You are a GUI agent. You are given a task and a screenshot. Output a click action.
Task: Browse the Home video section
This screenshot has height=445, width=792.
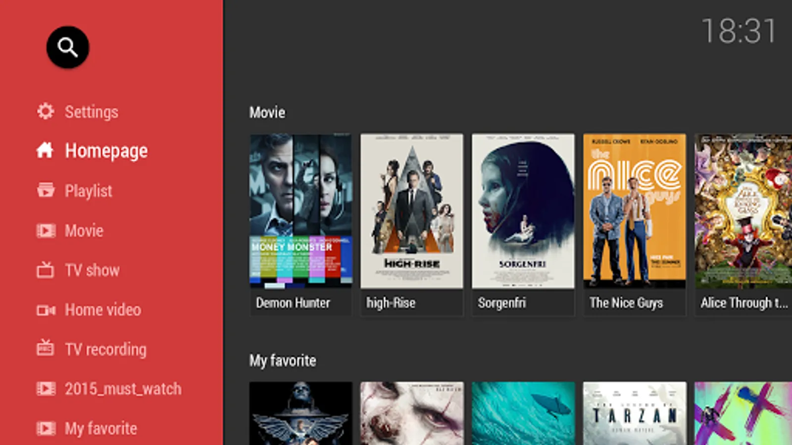click(x=103, y=310)
